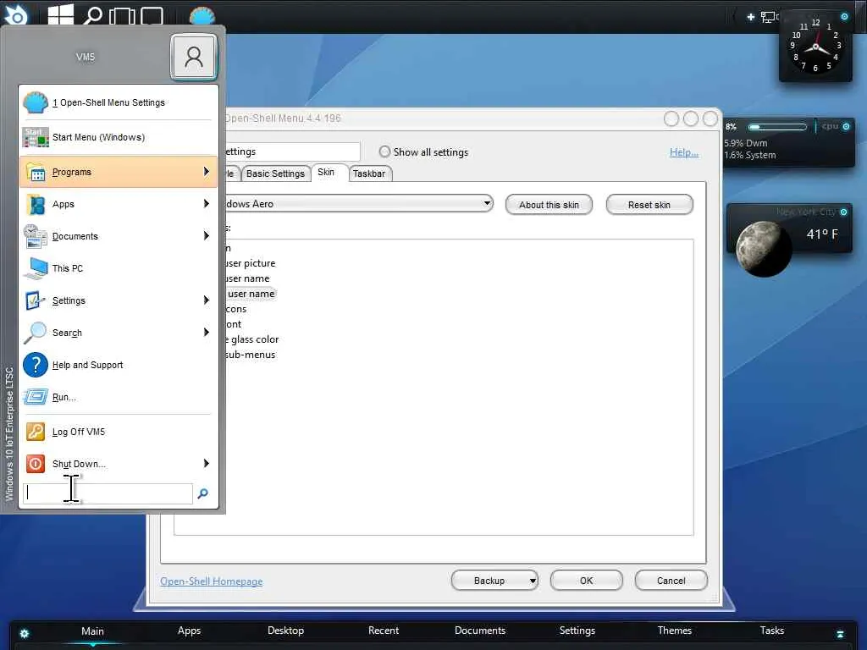Screen dimensions: 867x650
Task: Click the CPU usage progress bar
Action: point(777,127)
